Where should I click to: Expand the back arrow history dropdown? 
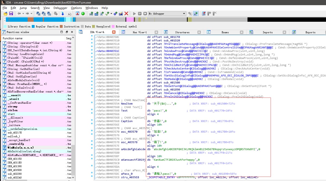(23, 14)
